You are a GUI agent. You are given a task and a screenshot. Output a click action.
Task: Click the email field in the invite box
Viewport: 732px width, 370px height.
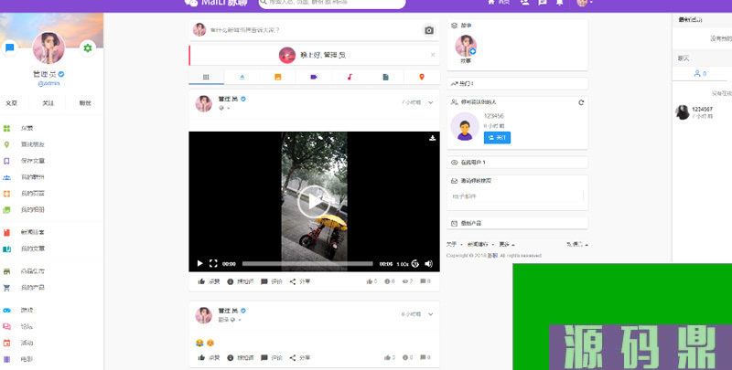(517, 196)
